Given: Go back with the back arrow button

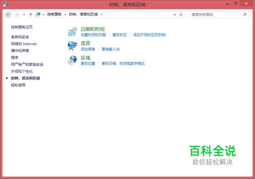Looking at the screenshot, I should (x=8, y=15).
